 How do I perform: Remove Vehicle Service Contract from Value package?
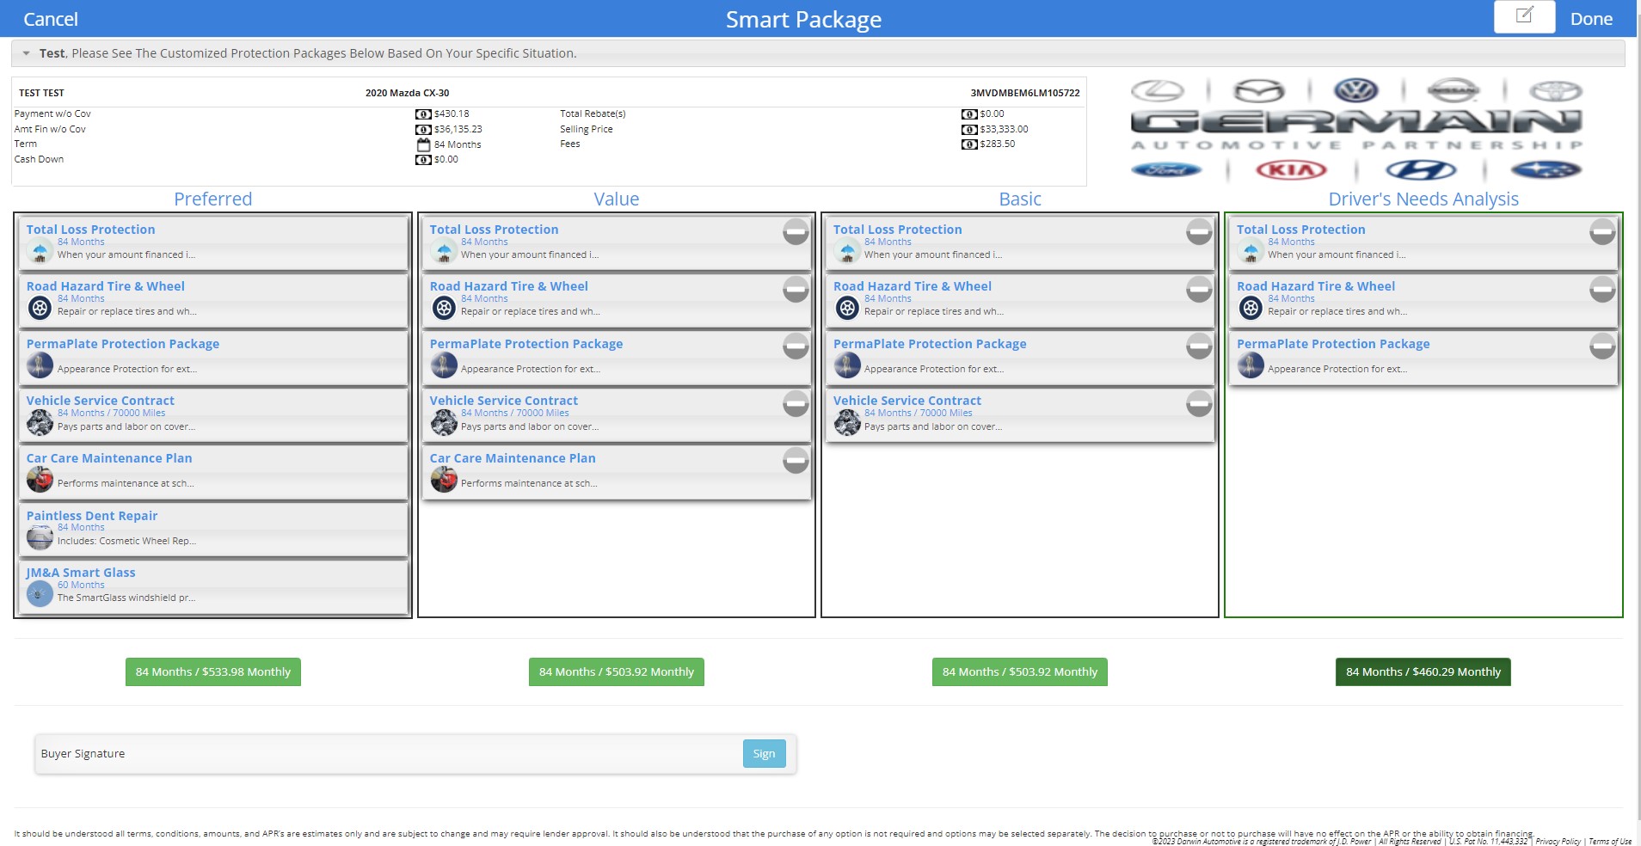[x=796, y=403]
